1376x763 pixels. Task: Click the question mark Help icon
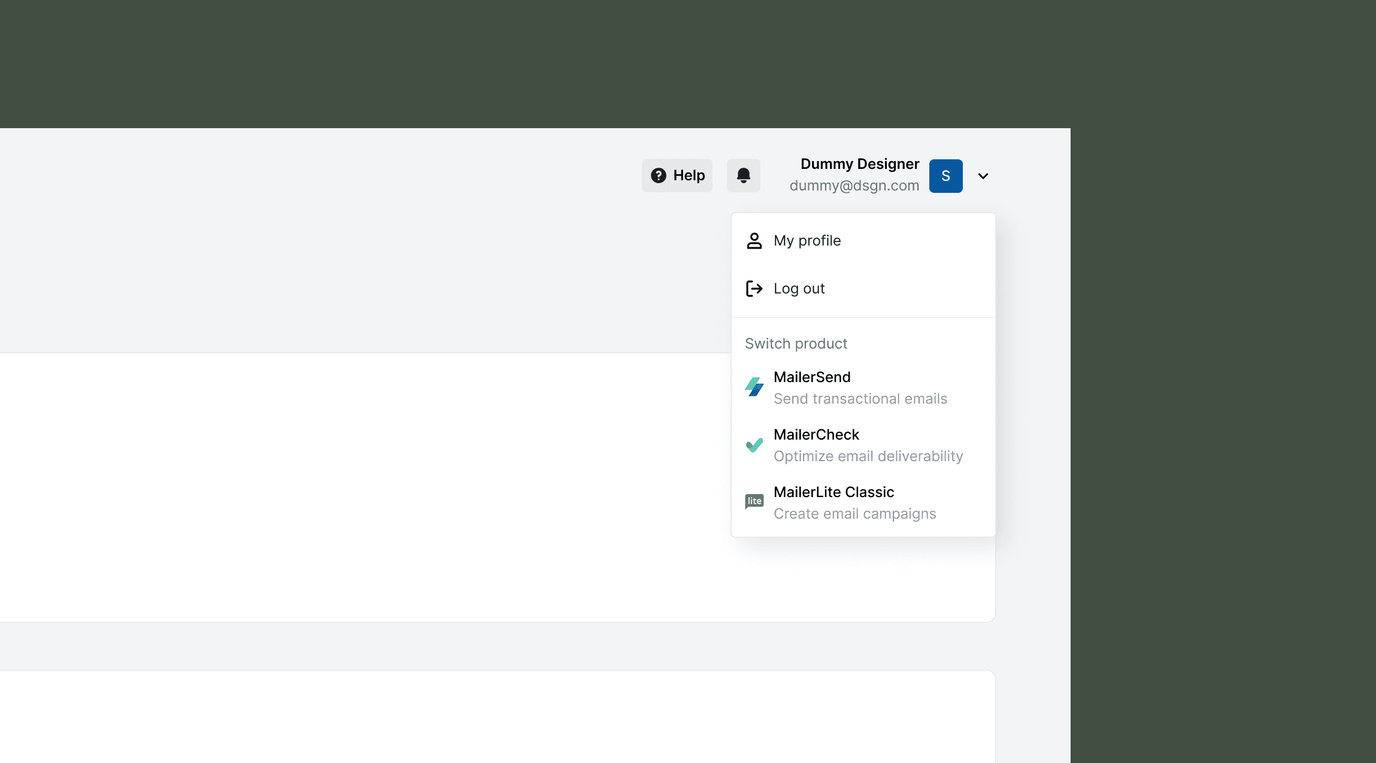click(x=658, y=175)
